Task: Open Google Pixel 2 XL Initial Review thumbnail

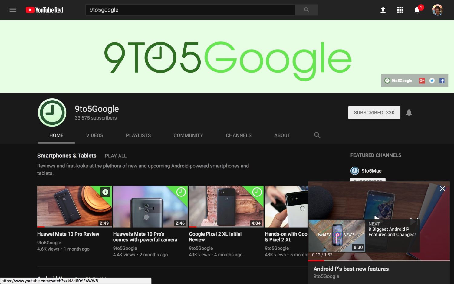Action: (x=226, y=206)
